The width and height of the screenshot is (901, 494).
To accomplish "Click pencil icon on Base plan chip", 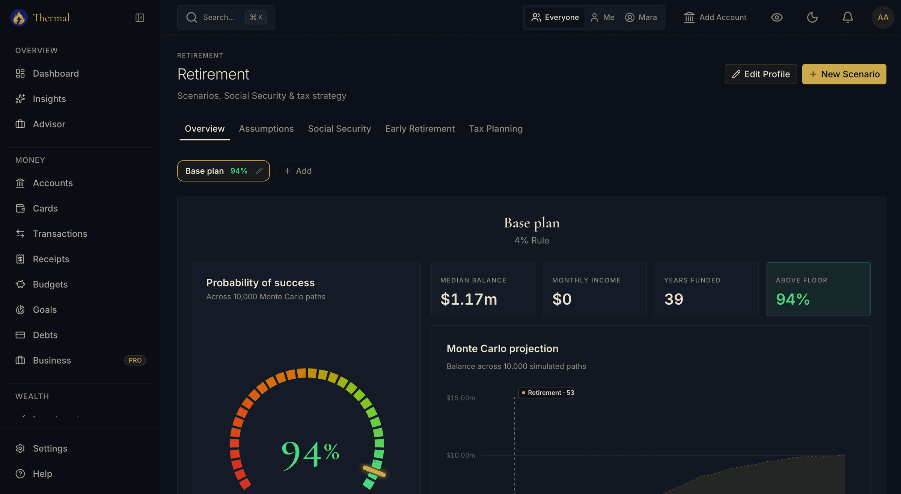I will [259, 171].
